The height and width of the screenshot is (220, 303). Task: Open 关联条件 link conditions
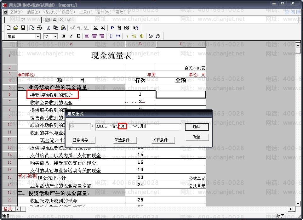(163, 140)
